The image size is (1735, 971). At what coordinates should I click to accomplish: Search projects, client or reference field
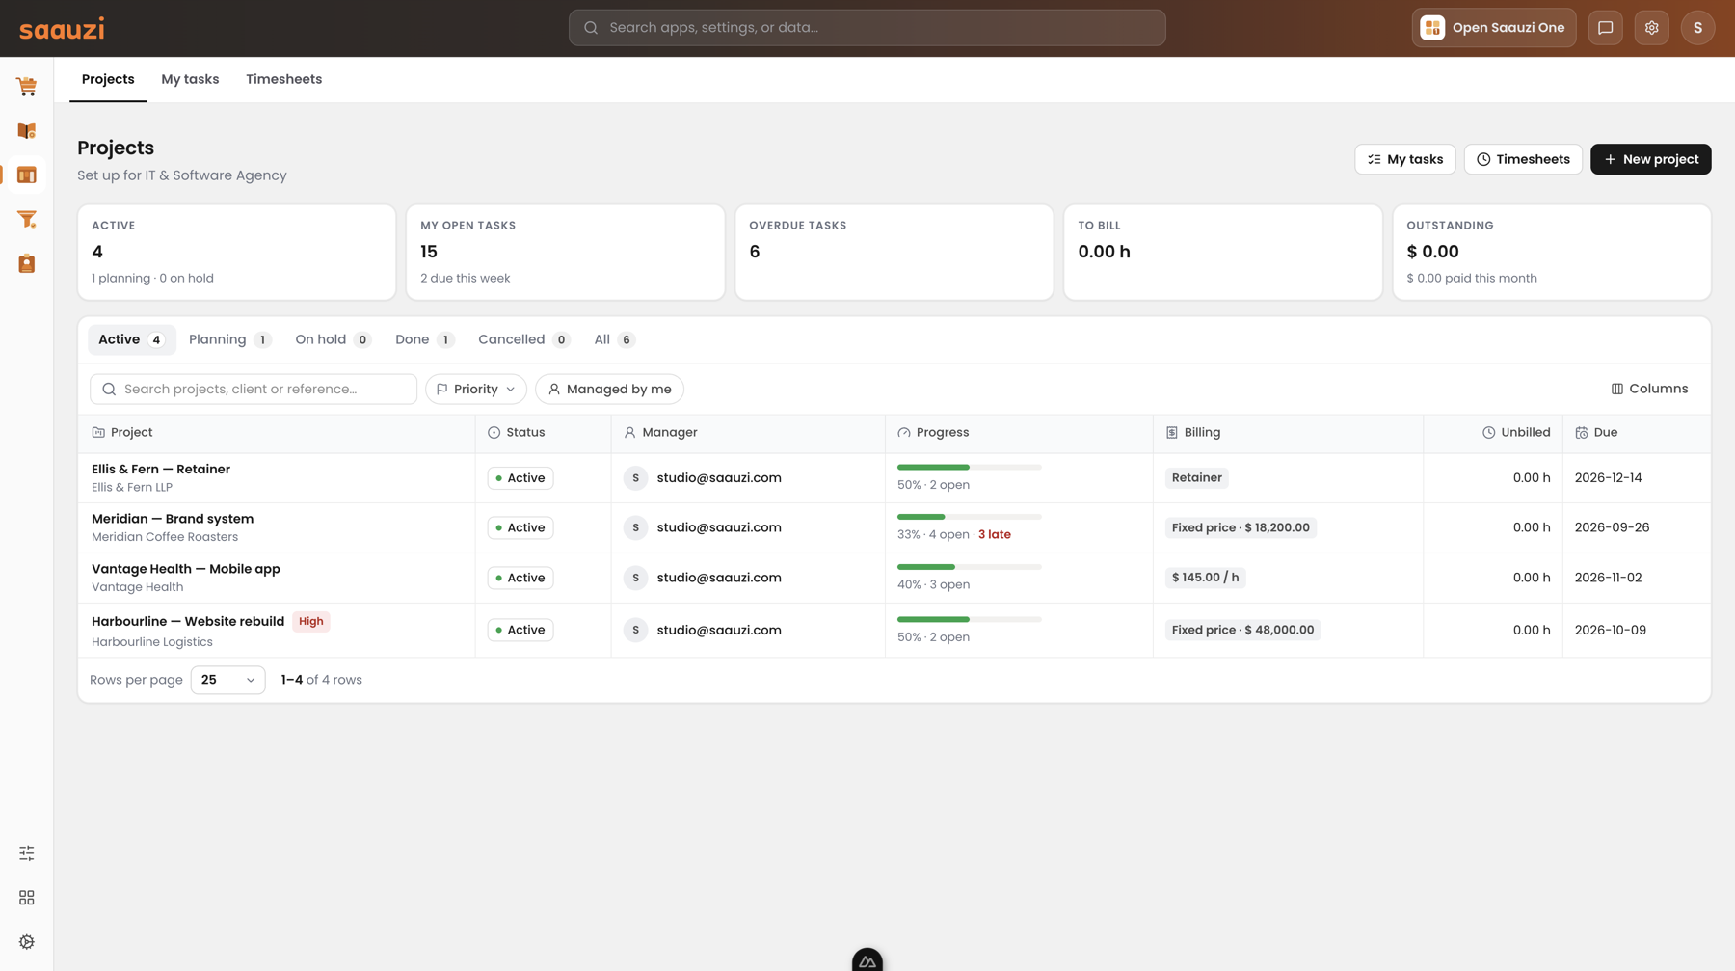click(254, 389)
